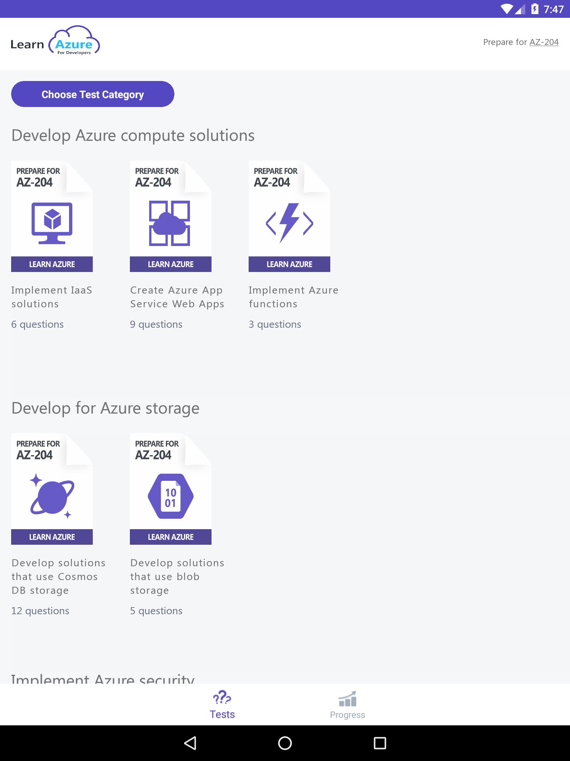Viewport: 570px width, 761px height.
Task: Tap the Develop Azure compute solutions heading
Action: (x=133, y=136)
